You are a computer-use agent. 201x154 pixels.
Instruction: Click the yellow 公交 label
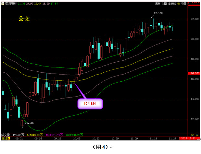pos(24,19)
